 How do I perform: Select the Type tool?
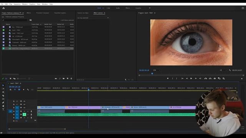coord(3,110)
